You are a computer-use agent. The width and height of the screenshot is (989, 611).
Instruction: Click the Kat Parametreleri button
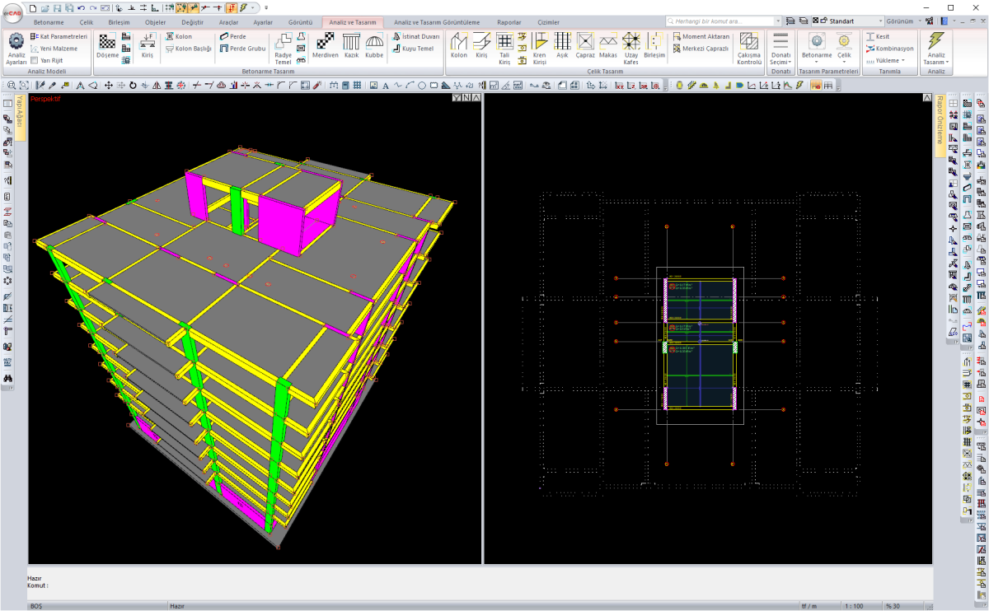59,37
